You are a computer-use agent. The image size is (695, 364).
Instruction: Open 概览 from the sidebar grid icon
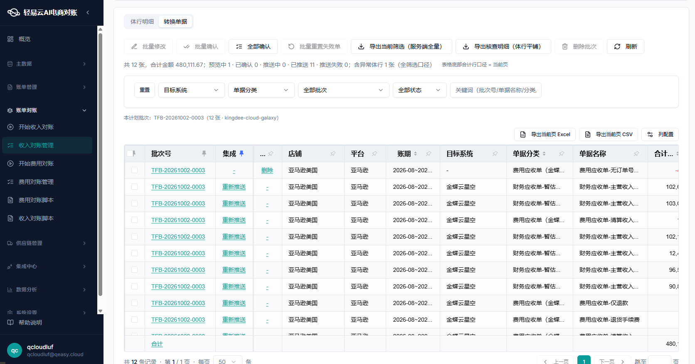(10, 39)
